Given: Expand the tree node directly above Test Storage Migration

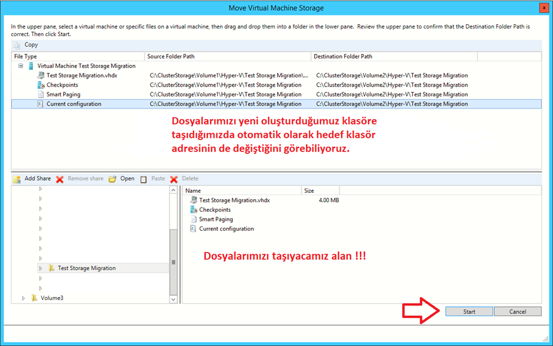Looking at the screenshot, I should click(x=41, y=258).
